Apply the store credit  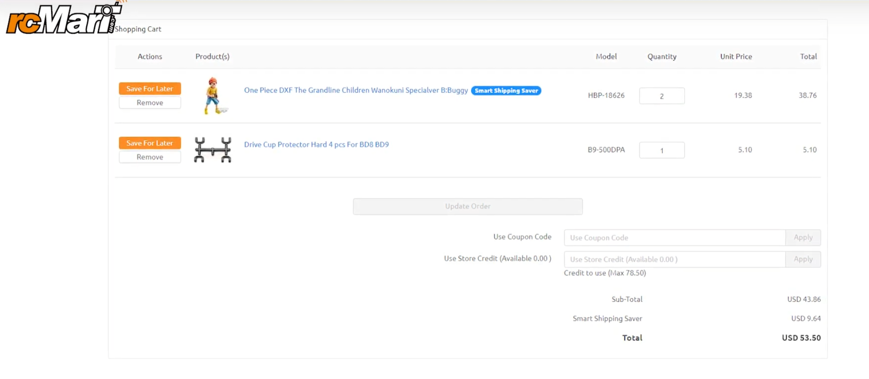[x=803, y=259]
